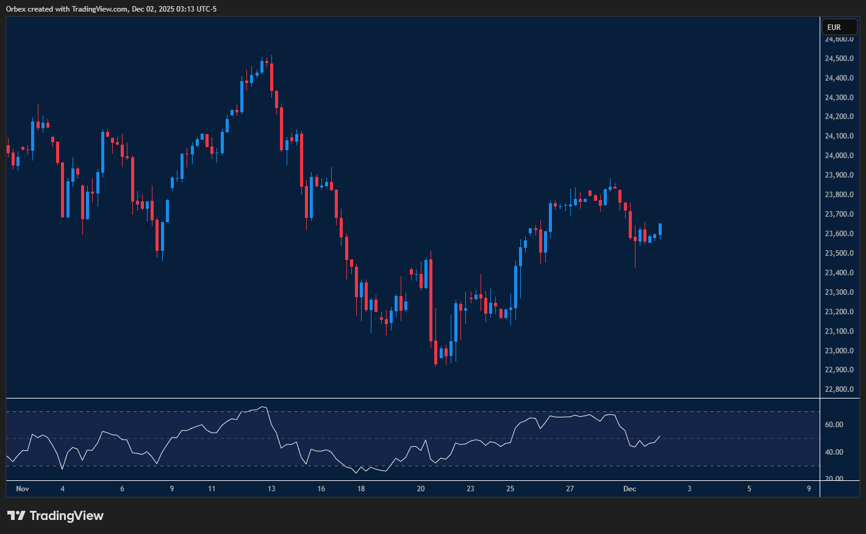Select the Nov label on the time axis
The height and width of the screenshot is (534, 866).
tap(23, 488)
